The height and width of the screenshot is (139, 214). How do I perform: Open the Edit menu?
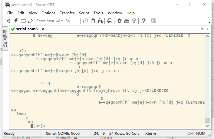click(x=21, y=13)
